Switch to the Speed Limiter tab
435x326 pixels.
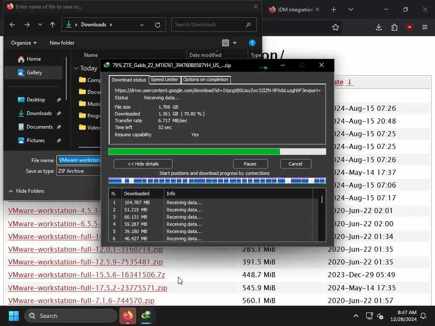click(x=164, y=79)
